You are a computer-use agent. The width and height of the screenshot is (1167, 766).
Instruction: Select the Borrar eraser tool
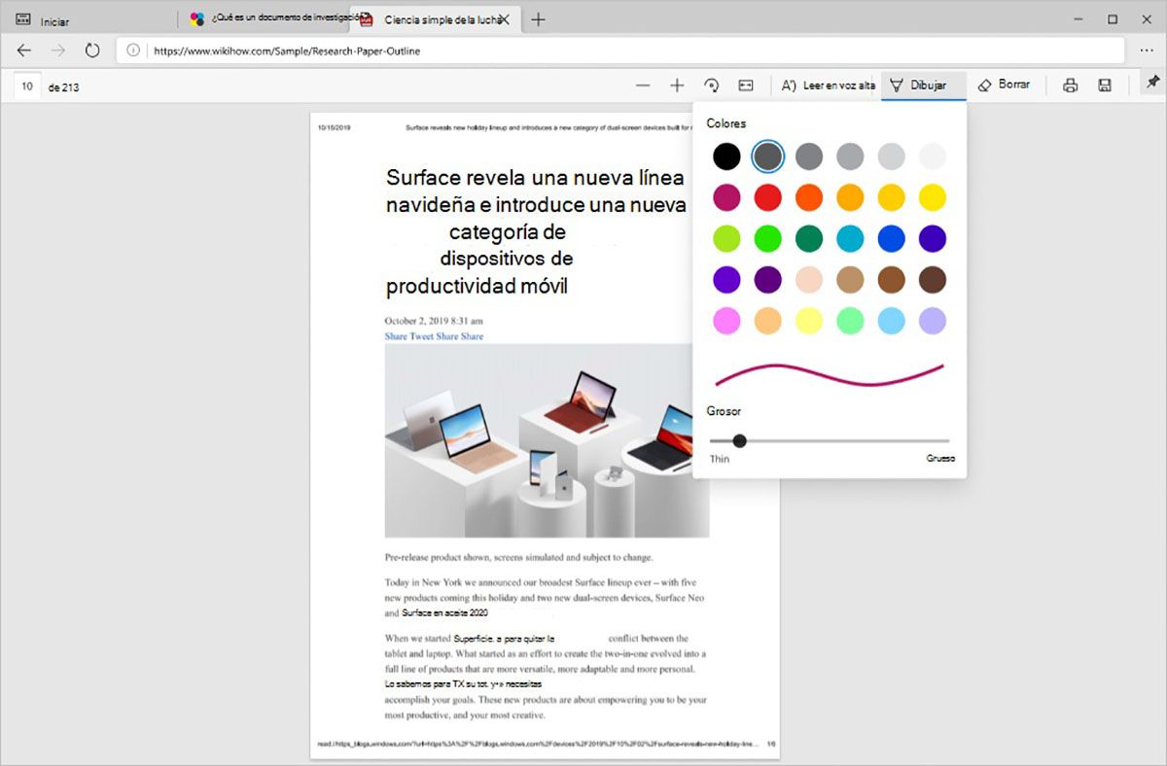(x=1004, y=85)
